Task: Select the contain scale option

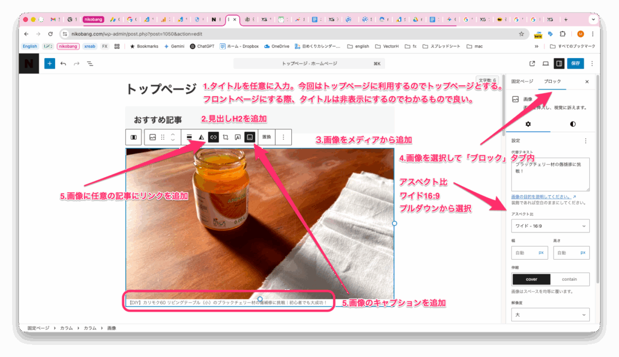Action: (569, 279)
